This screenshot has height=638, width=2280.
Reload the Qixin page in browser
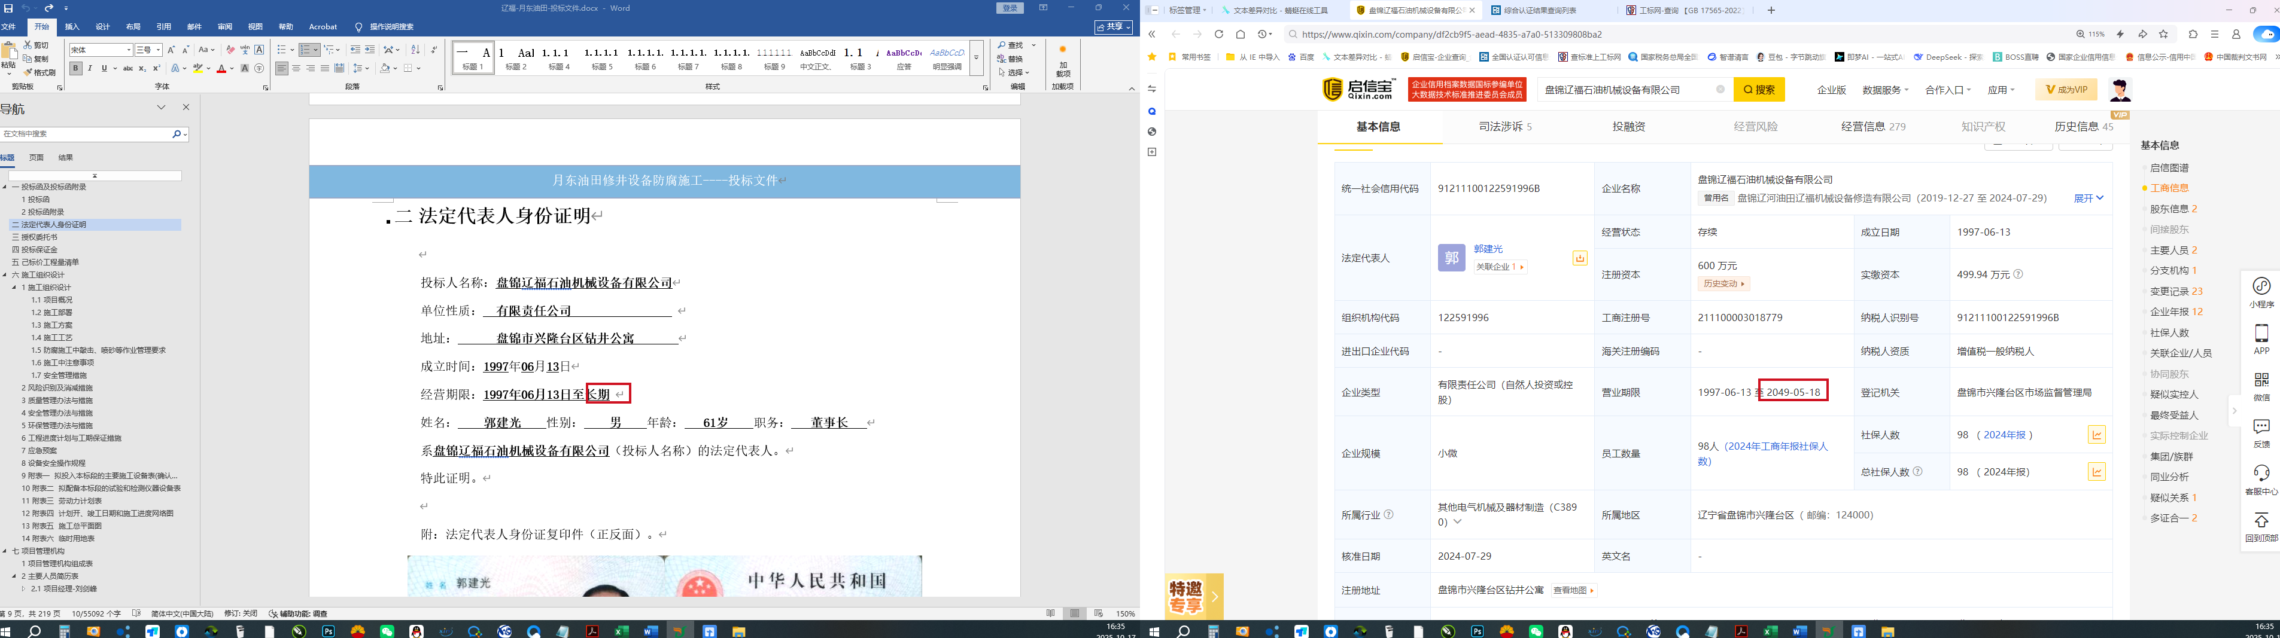click(x=1219, y=35)
